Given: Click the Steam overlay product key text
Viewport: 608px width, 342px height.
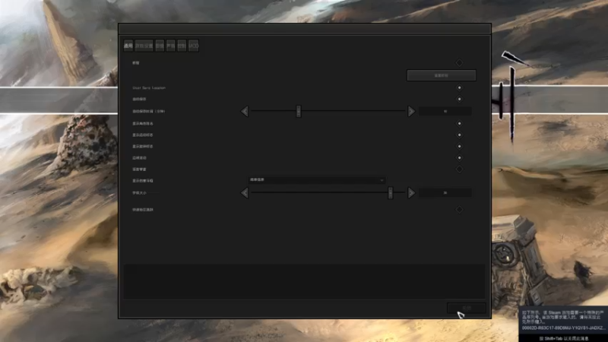Looking at the screenshot, I should coord(562,328).
